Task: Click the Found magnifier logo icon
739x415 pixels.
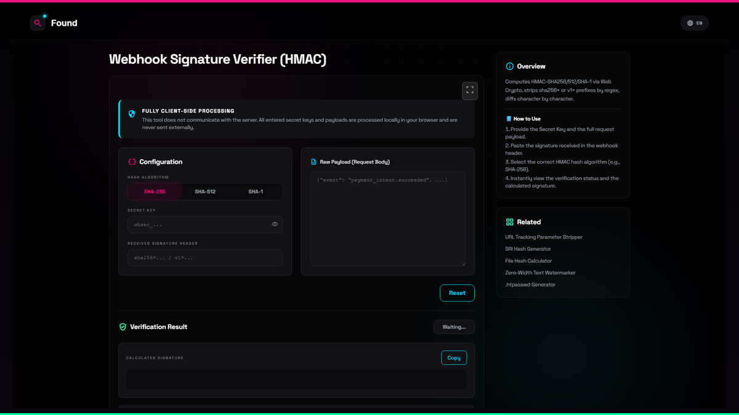Action: pos(38,23)
